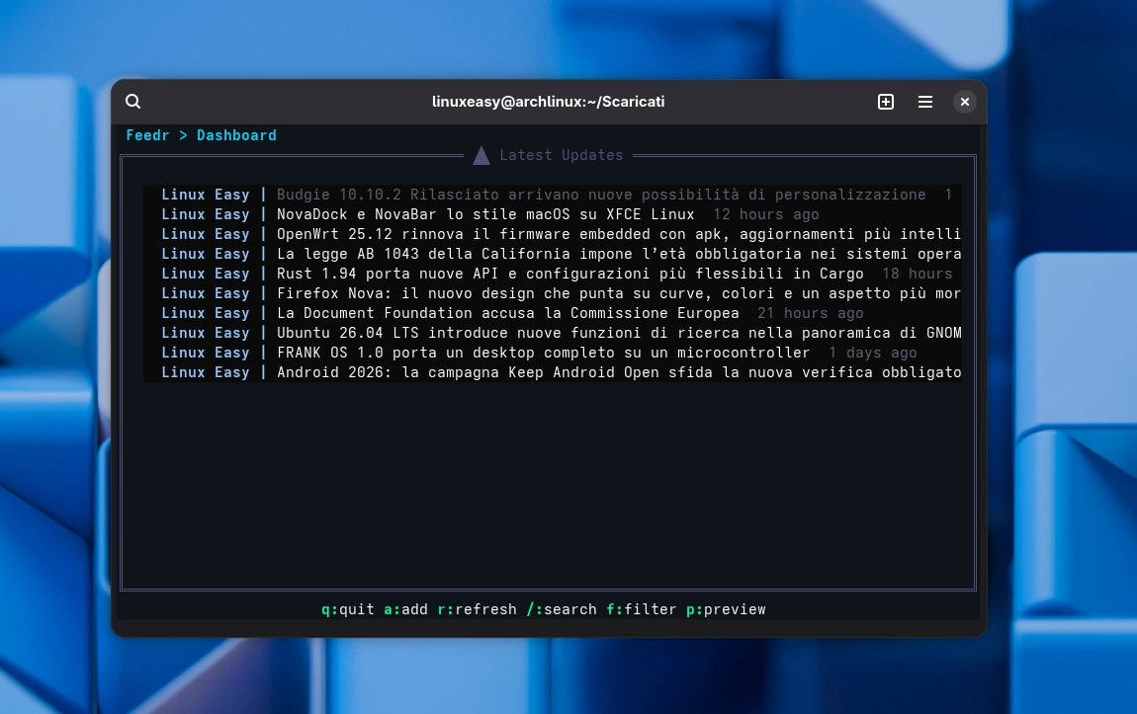1137x714 pixels.
Task: Open the hamburger main menu
Action: click(x=925, y=102)
